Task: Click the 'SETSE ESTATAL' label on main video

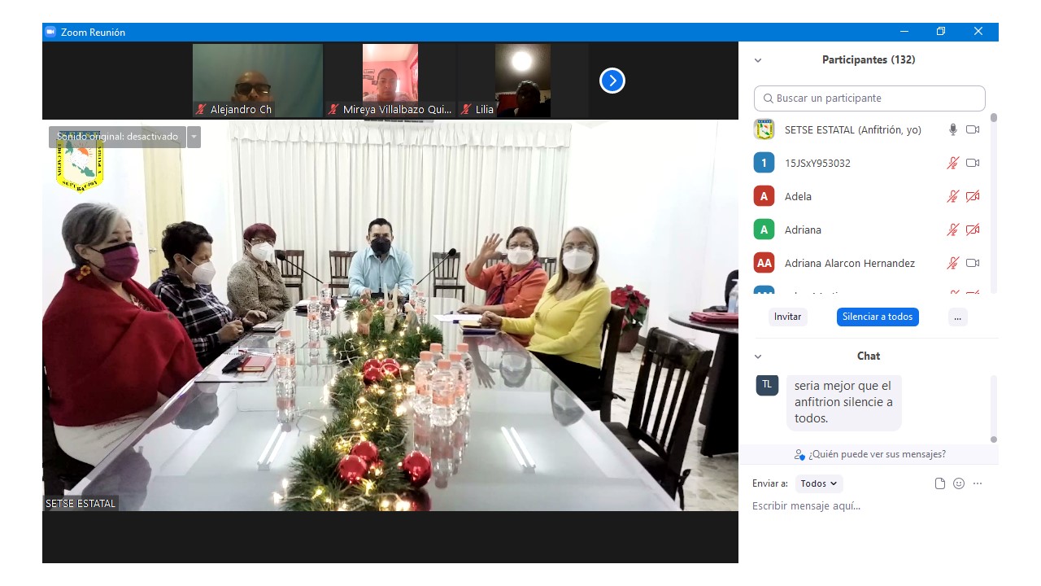Action: click(x=81, y=504)
